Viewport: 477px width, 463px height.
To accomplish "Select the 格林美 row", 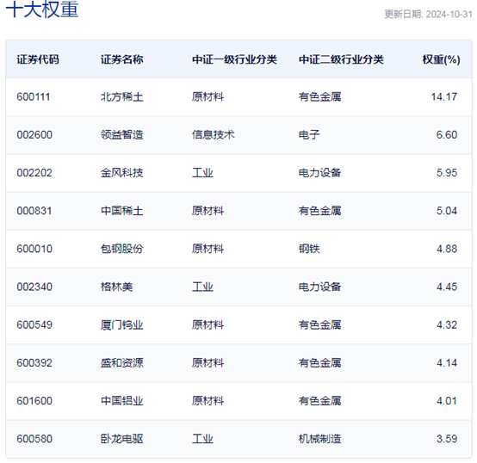I will pyautogui.click(x=238, y=287).
